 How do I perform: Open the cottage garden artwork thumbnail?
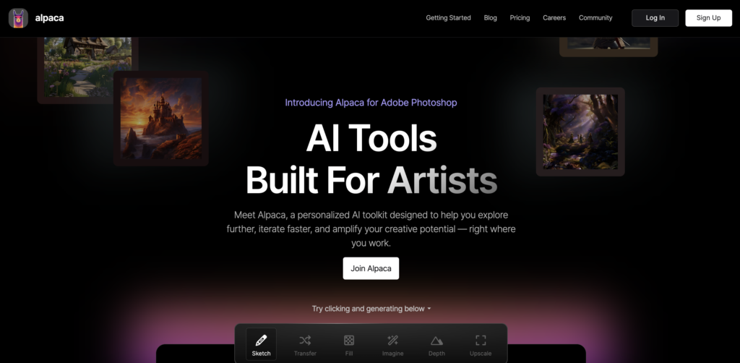87,70
